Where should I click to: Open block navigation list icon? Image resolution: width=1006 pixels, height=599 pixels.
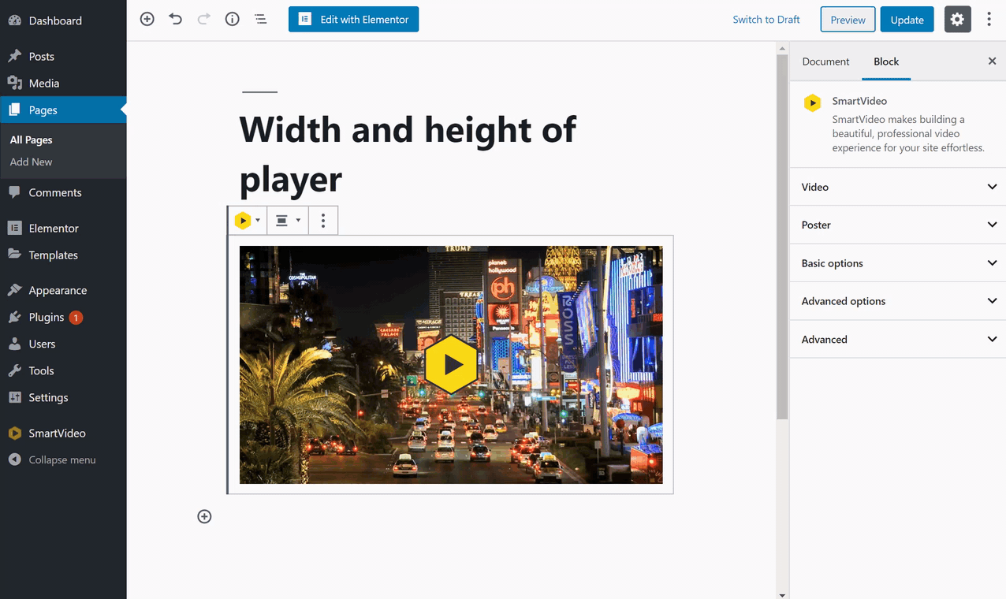[x=261, y=20]
